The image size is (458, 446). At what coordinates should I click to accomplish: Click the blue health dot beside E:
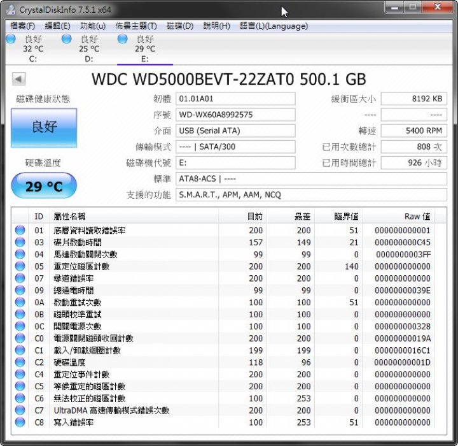(122, 39)
